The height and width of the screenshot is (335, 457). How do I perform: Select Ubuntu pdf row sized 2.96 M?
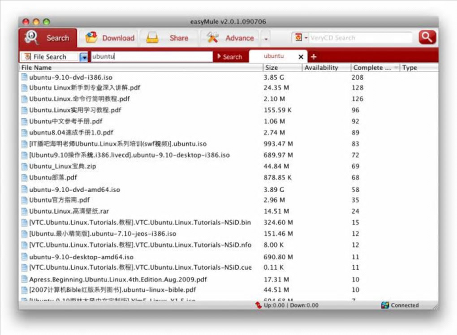(60, 200)
